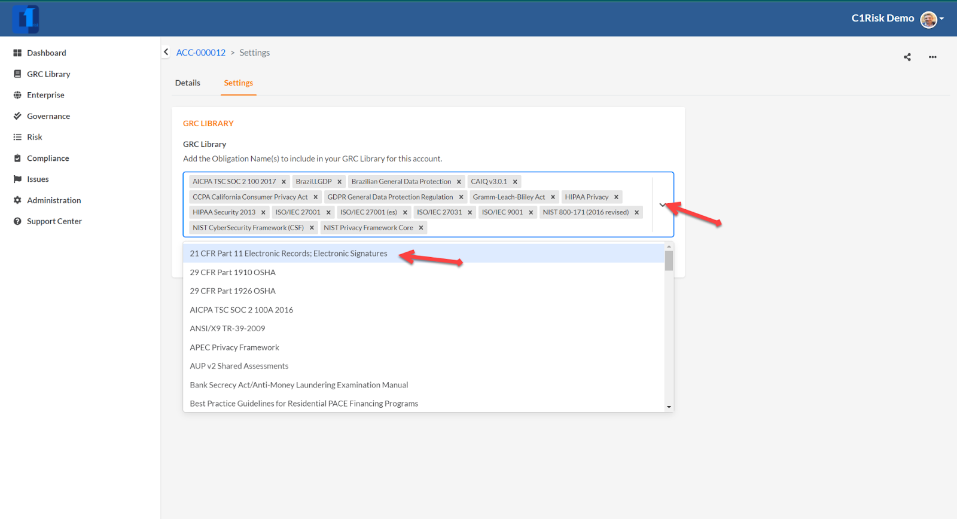Click the user avatar picture

[928, 19]
